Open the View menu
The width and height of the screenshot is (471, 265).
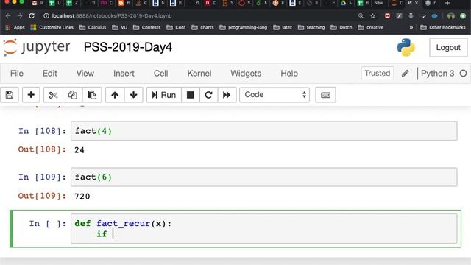tap(85, 74)
